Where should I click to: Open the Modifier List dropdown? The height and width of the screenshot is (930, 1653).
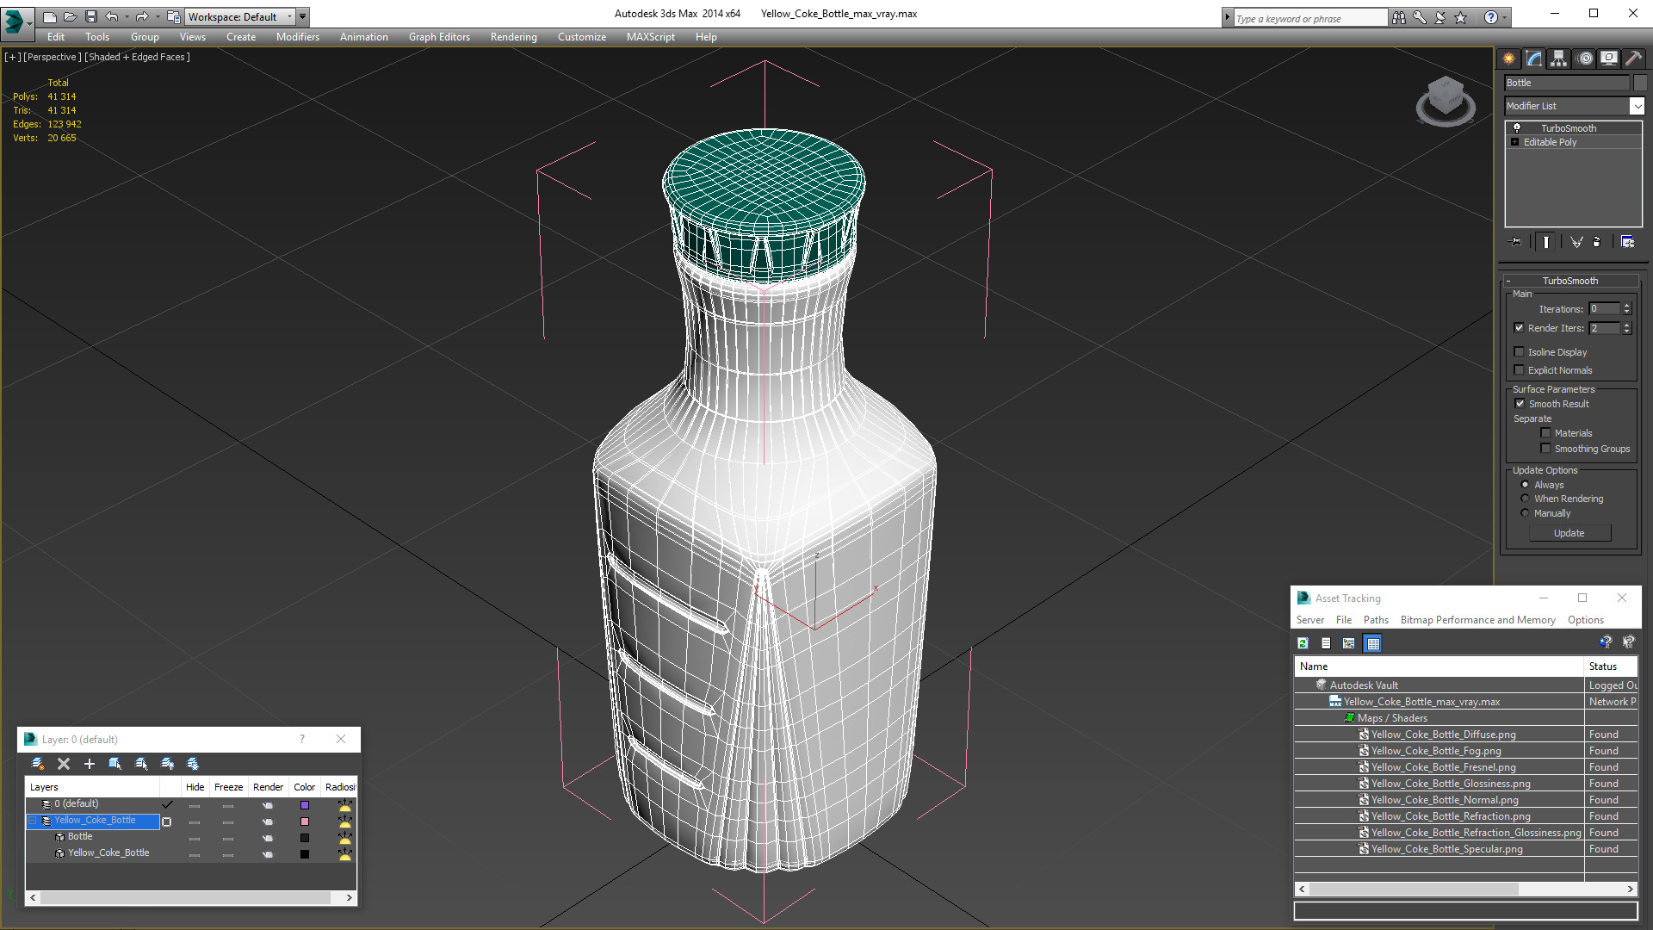[1637, 106]
